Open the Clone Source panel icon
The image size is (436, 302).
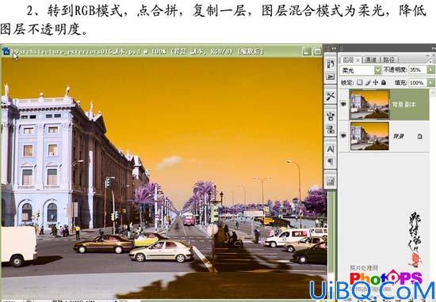tap(331, 129)
